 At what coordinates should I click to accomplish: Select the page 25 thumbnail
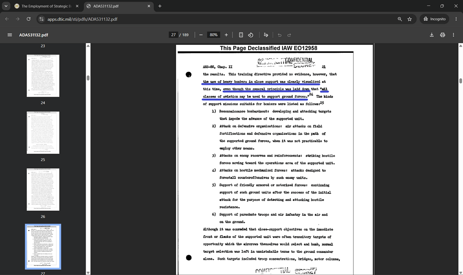(43, 132)
